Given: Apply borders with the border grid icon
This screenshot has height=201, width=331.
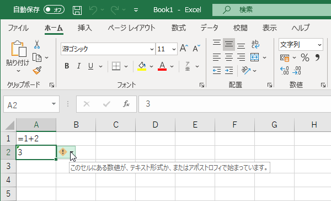Looking at the screenshot, I should 116,66.
